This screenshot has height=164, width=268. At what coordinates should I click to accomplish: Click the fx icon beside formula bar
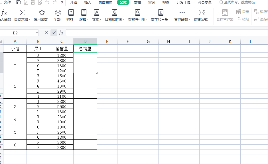(x=61, y=33)
